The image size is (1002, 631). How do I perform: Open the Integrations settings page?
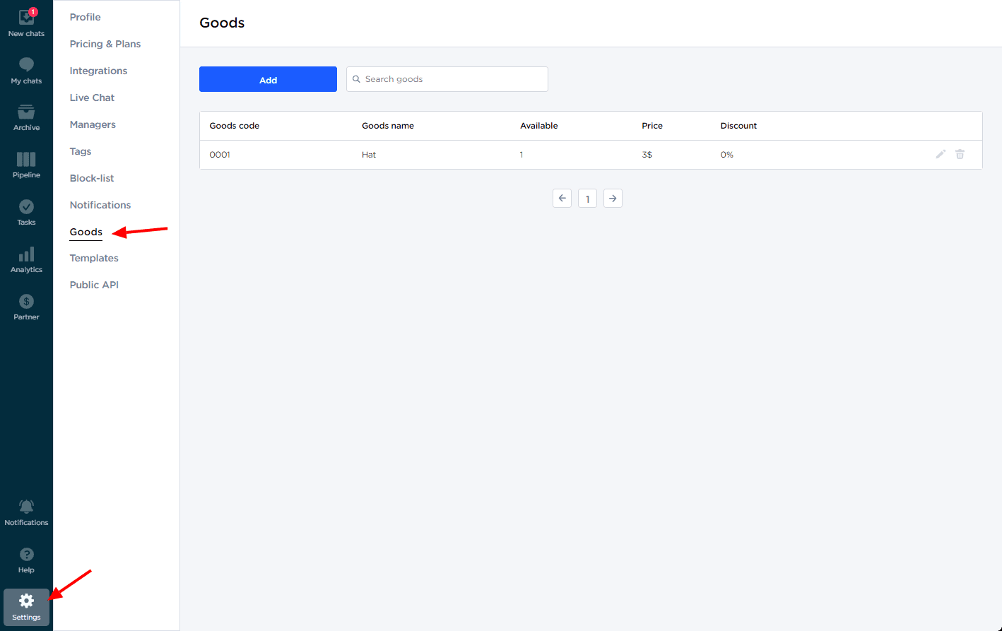pyautogui.click(x=98, y=71)
